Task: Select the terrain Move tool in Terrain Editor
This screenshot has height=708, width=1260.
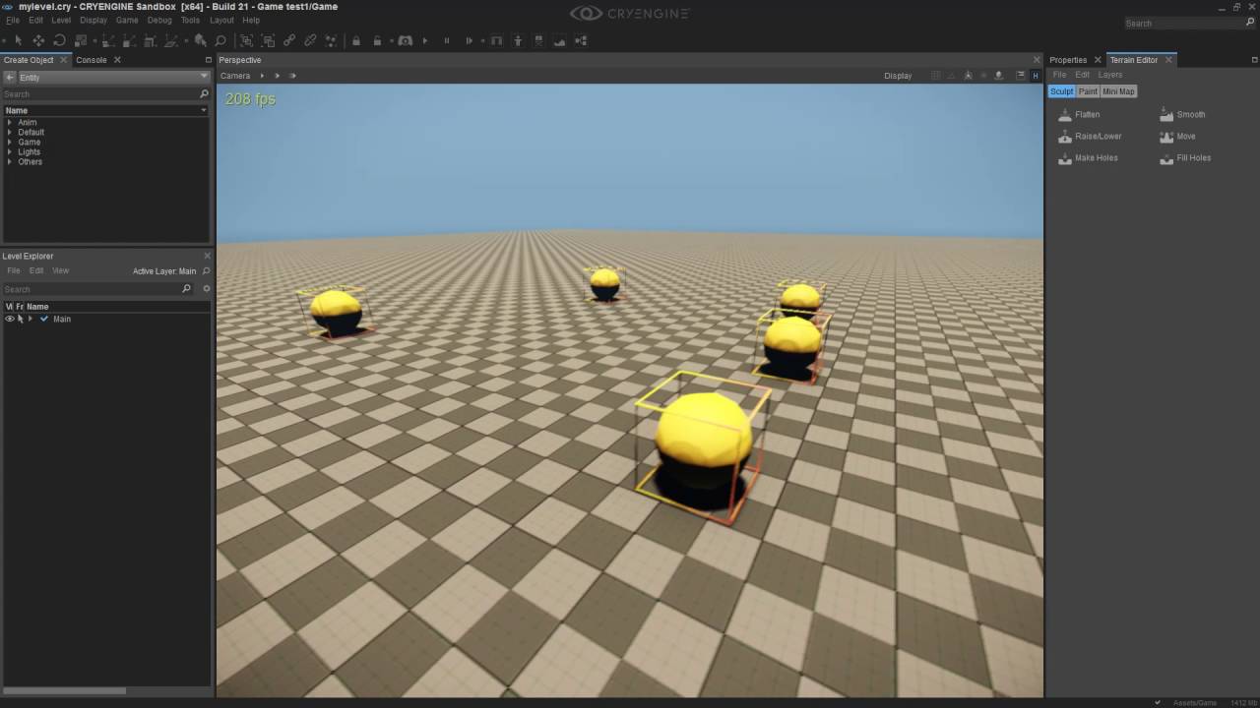Action: (1177, 136)
